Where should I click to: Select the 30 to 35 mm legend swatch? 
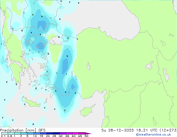(63, 133)
